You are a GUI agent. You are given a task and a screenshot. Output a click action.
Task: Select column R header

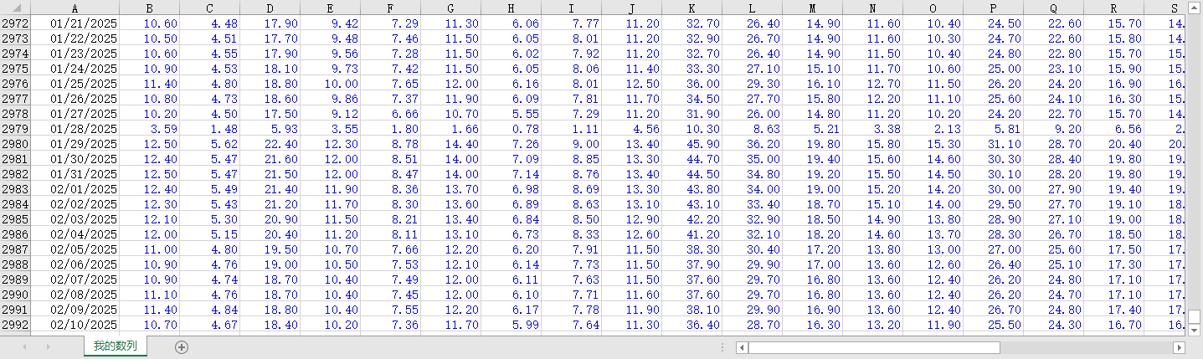(x=1113, y=8)
